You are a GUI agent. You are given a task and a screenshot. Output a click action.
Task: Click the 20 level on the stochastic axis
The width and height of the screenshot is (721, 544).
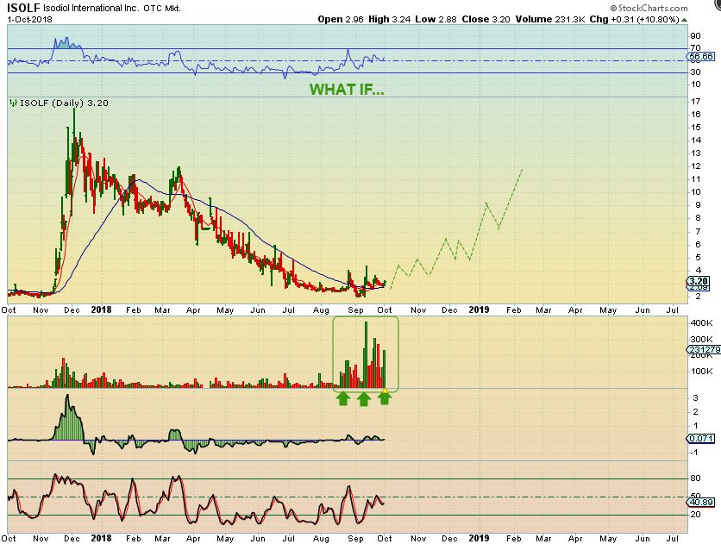695,515
